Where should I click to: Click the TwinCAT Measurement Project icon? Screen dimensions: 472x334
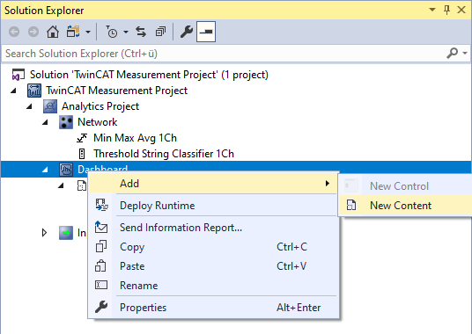[34, 91]
